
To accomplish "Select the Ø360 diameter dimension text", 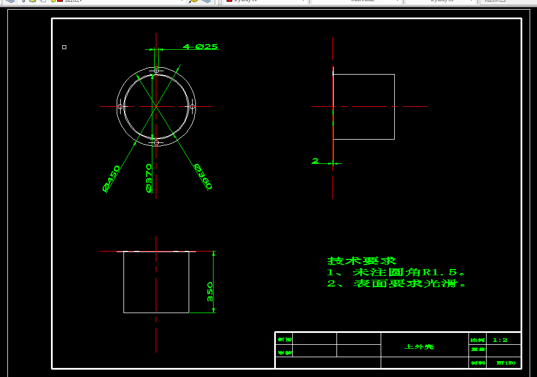I will tap(203, 176).
